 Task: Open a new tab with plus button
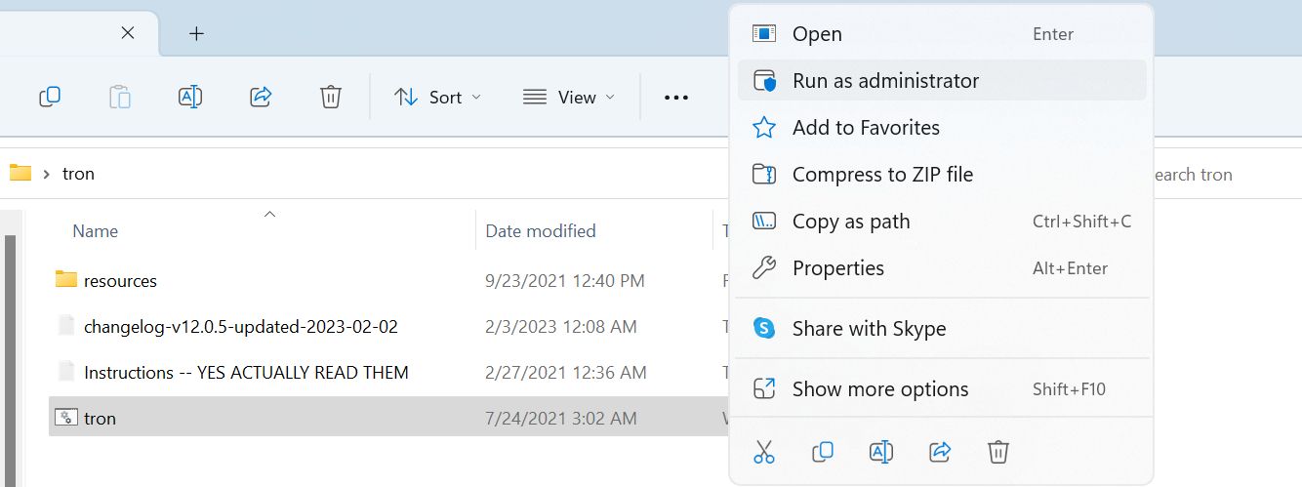[196, 33]
